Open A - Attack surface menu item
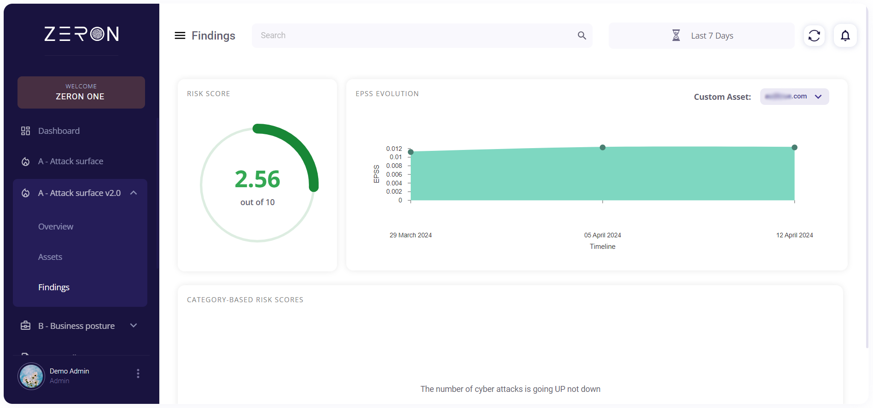Screen dimensions: 873x408 click(x=71, y=161)
